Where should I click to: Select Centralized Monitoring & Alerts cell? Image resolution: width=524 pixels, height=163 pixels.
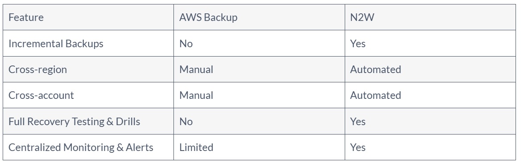(x=88, y=147)
